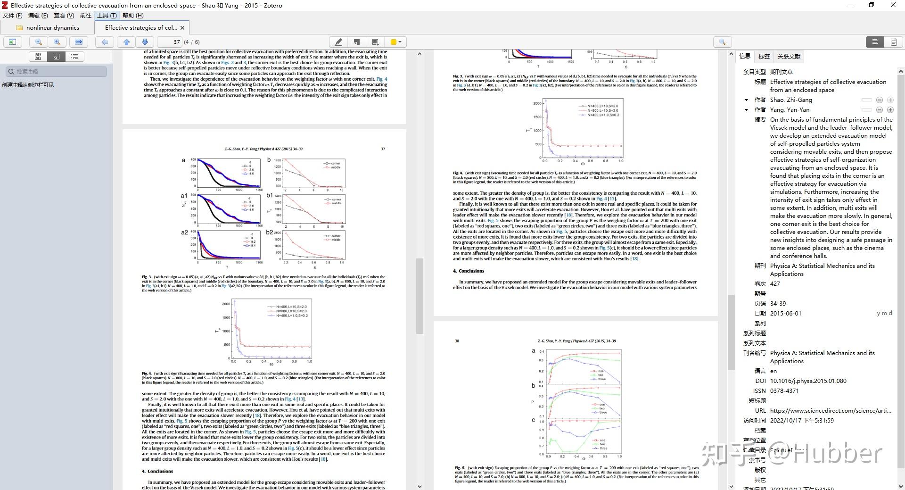Switch sidebar to thumbnails view

click(x=38, y=57)
